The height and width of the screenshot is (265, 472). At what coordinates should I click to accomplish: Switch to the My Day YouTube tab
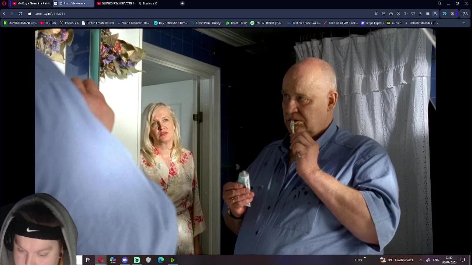point(31,3)
